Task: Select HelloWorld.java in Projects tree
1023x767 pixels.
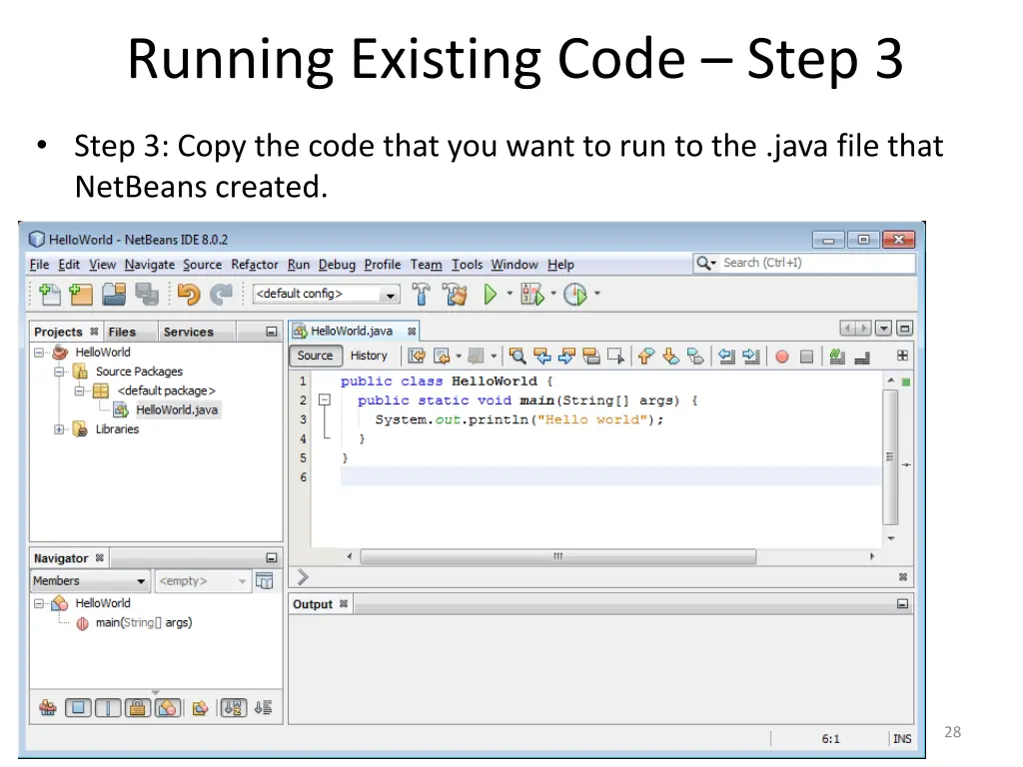Action: click(177, 409)
